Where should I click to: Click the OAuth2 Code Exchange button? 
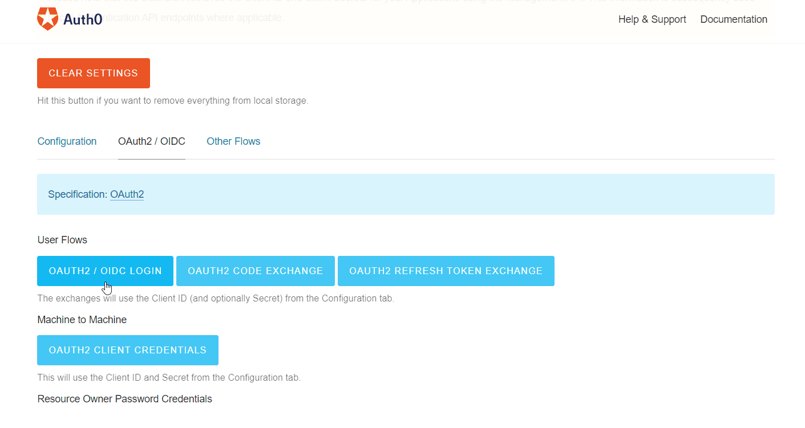[256, 271]
